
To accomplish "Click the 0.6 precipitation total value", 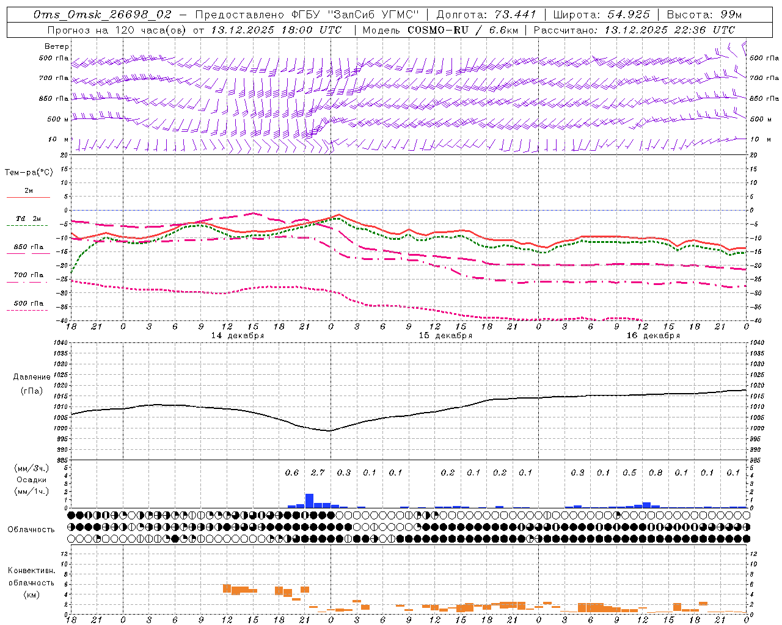I will tap(292, 472).
